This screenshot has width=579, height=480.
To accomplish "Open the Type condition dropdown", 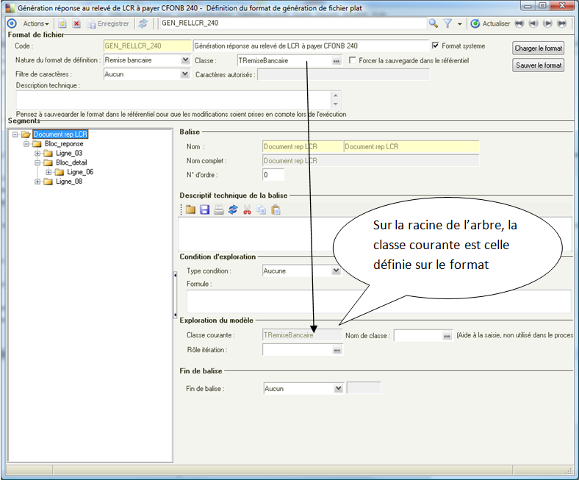I will [x=336, y=271].
